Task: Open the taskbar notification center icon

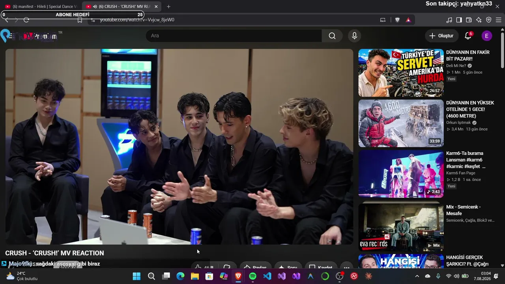Action: (496, 276)
